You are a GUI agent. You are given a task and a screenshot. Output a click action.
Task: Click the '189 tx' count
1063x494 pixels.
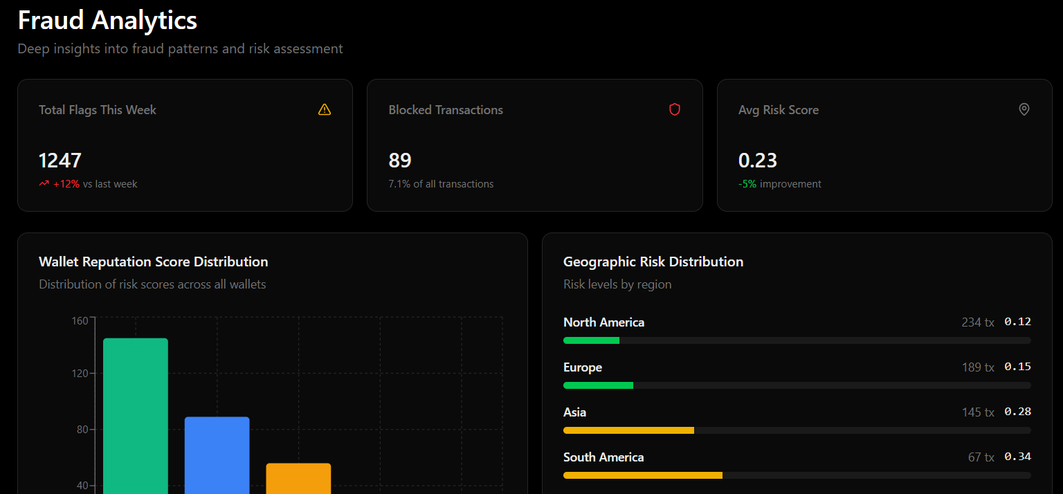tap(978, 367)
